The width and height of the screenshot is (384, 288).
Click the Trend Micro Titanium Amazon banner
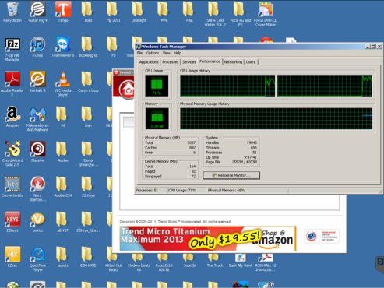(208, 238)
